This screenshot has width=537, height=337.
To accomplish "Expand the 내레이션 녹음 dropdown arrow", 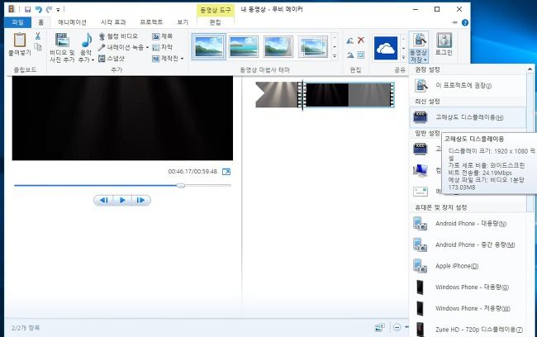I will click(x=147, y=47).
